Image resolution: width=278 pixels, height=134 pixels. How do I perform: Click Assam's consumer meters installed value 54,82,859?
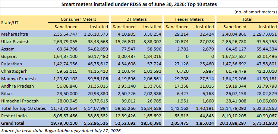[x=95, y=49]
